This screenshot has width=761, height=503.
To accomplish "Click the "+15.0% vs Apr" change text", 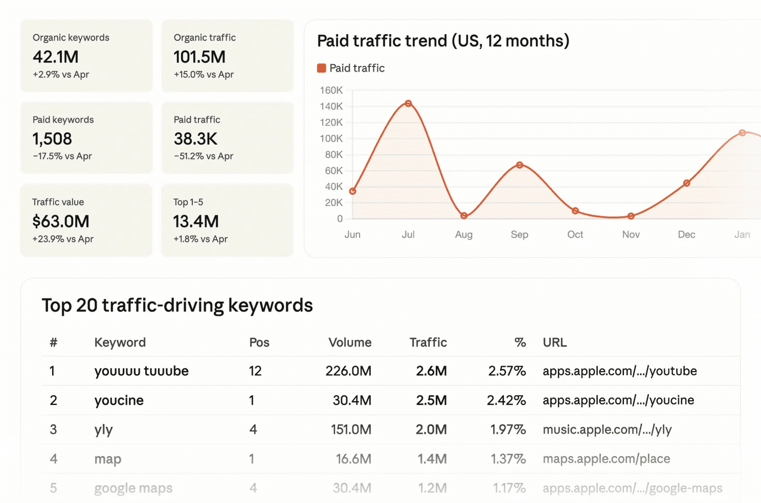I will point(204,75).
